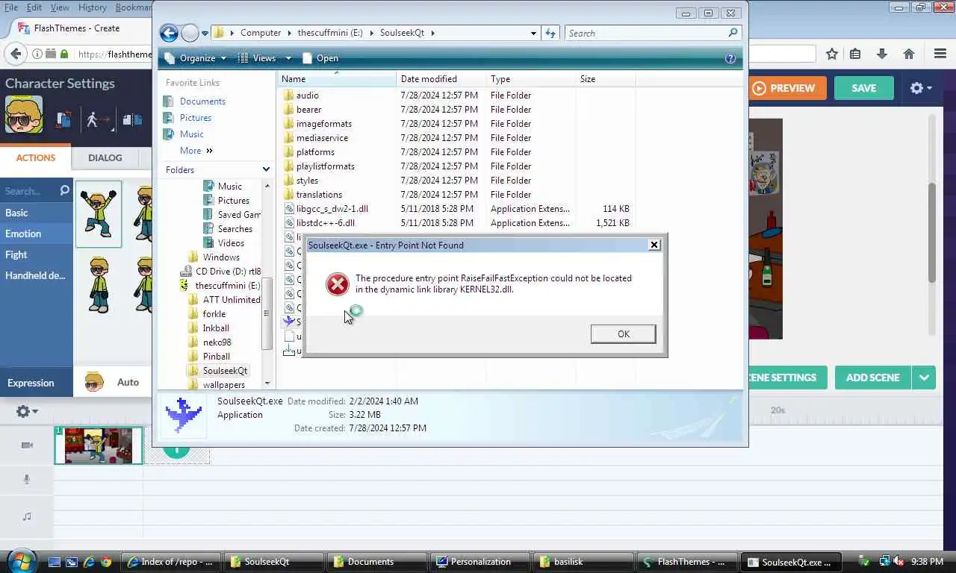Screen dimensions: 956x573
Task: Open the browser downloads arrow icon
Action: point(882,54)
